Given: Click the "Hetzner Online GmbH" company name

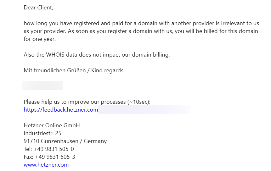Looking at the screenshot, I should pyautogui.click(x=52, y=125).
